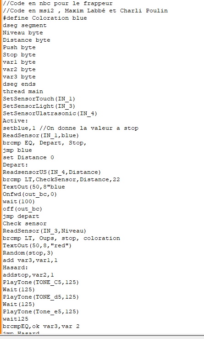Click the 'dseg segment' line
204x339 pixels.
click(x=25, y=25)
